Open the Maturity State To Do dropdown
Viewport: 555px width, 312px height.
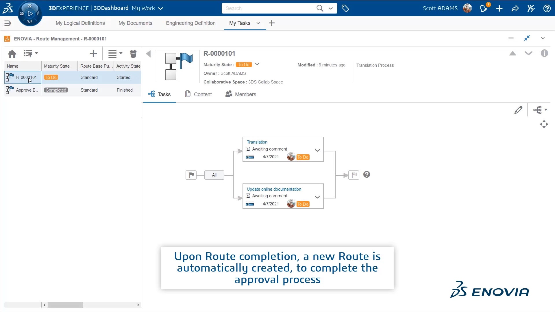click(x=257, y=64)
